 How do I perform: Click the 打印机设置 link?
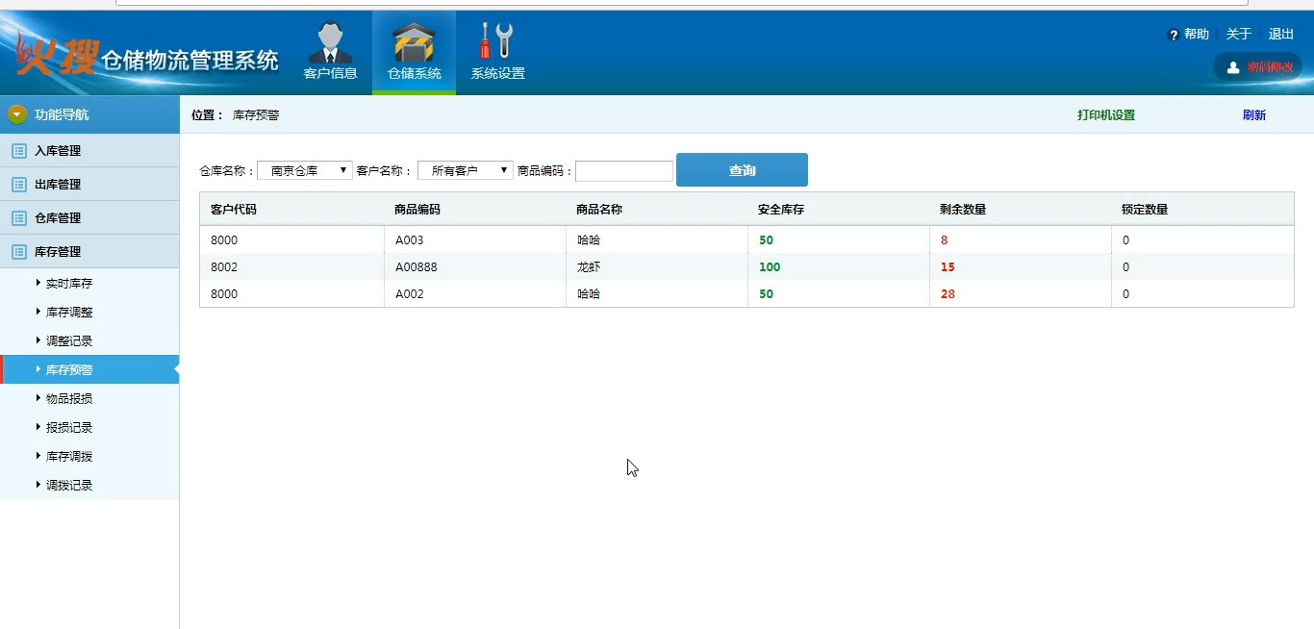[1105, 115]
